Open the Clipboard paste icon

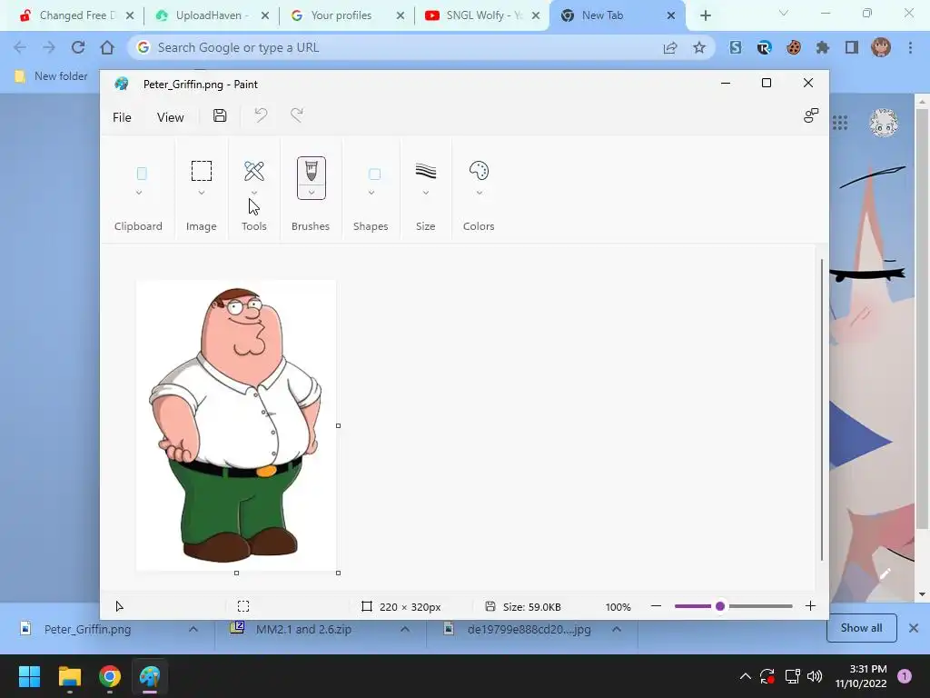[142, 174]
